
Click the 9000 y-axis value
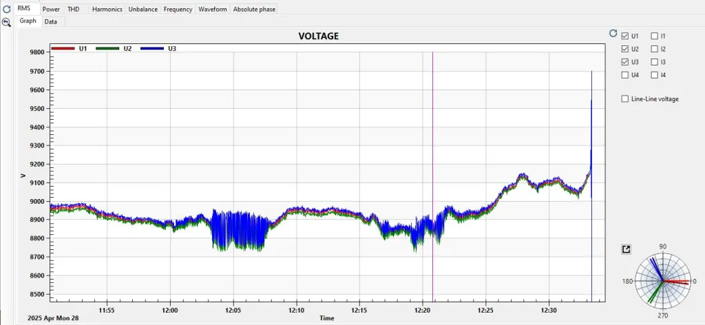[x=37, y=201]
